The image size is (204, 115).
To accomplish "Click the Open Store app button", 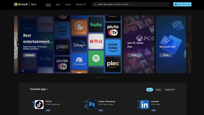I will [x=182, y=4].
